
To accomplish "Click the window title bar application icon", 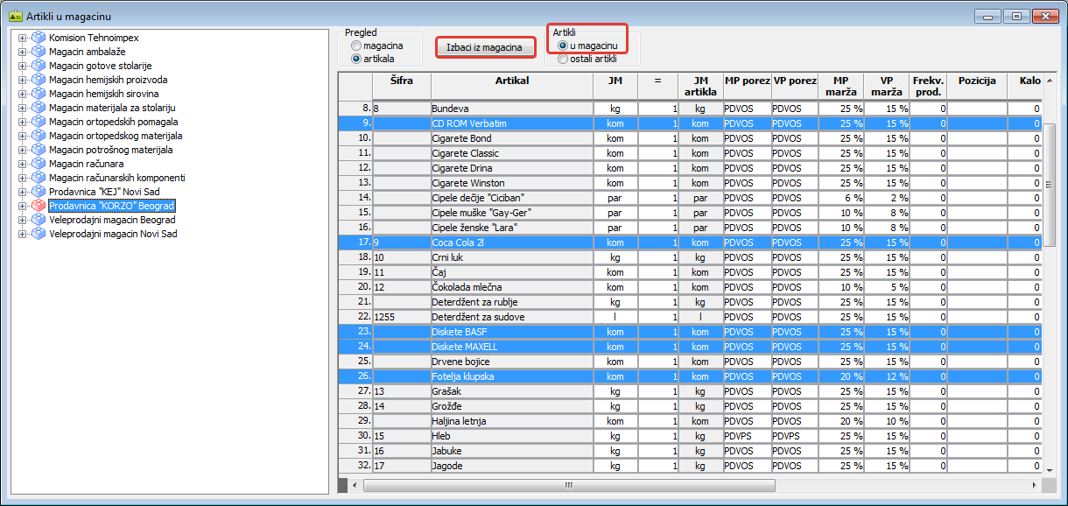I will [15, 17].
